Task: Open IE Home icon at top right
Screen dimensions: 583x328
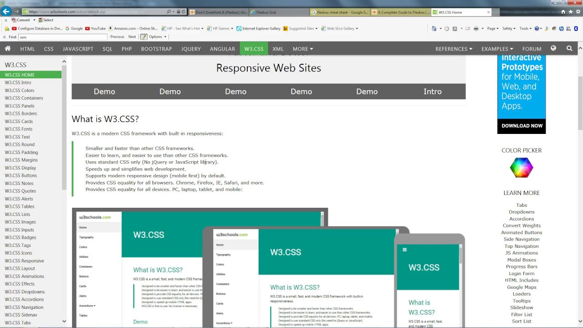Action: click(x=563, y=12)
